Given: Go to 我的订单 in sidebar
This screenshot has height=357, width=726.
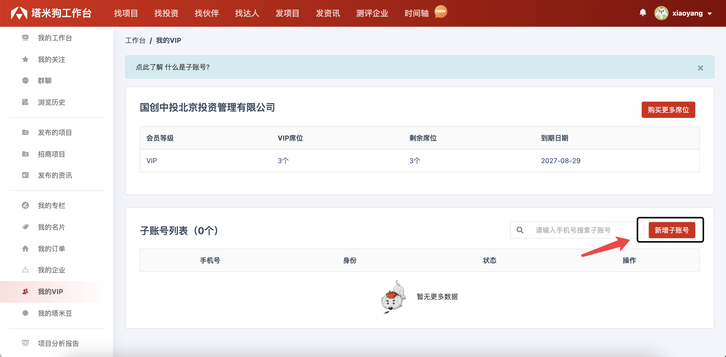Looking at the screenshot, I should tap(51, 249).
